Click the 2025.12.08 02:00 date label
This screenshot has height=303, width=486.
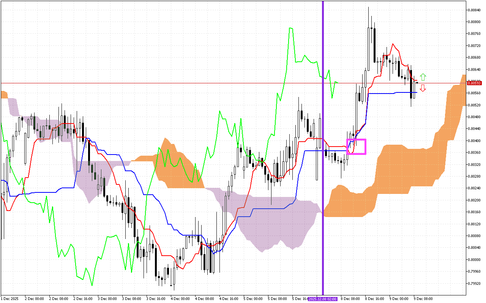[x=322, y=299]
